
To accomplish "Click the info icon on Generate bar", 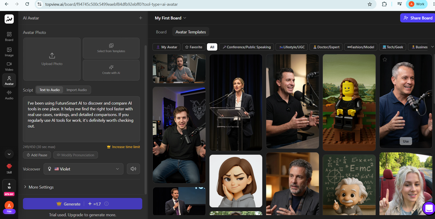I will click(106, 204).
